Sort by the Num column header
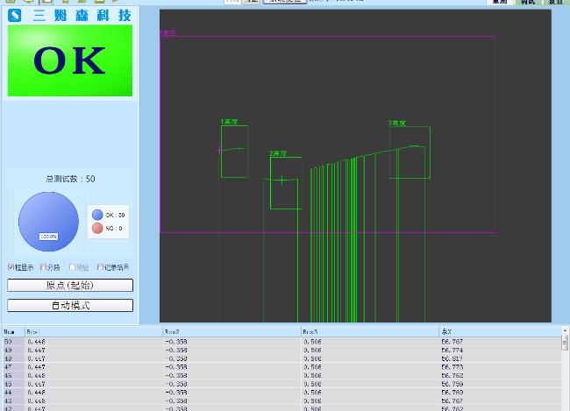Screen dimensions: 570x411 (13, 332)
